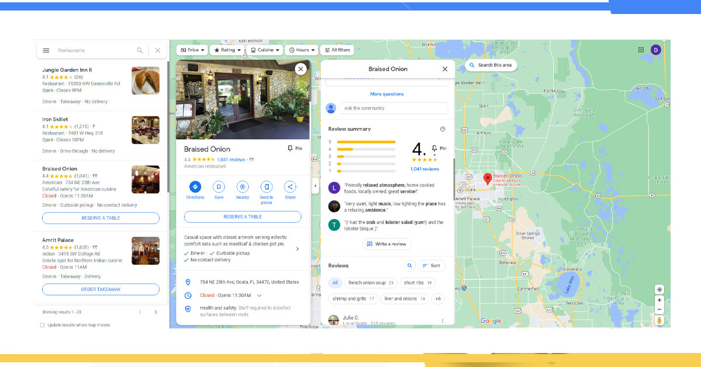
Task: Go to previous results page
Action: (x=140, y=312)
